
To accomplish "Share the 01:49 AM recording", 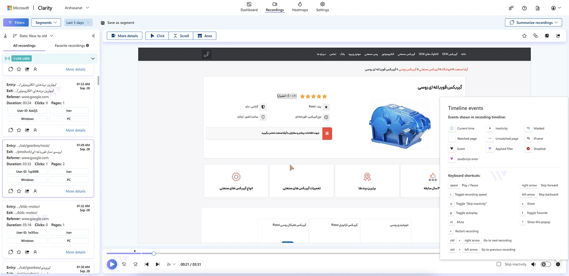I will click(27, 191).
